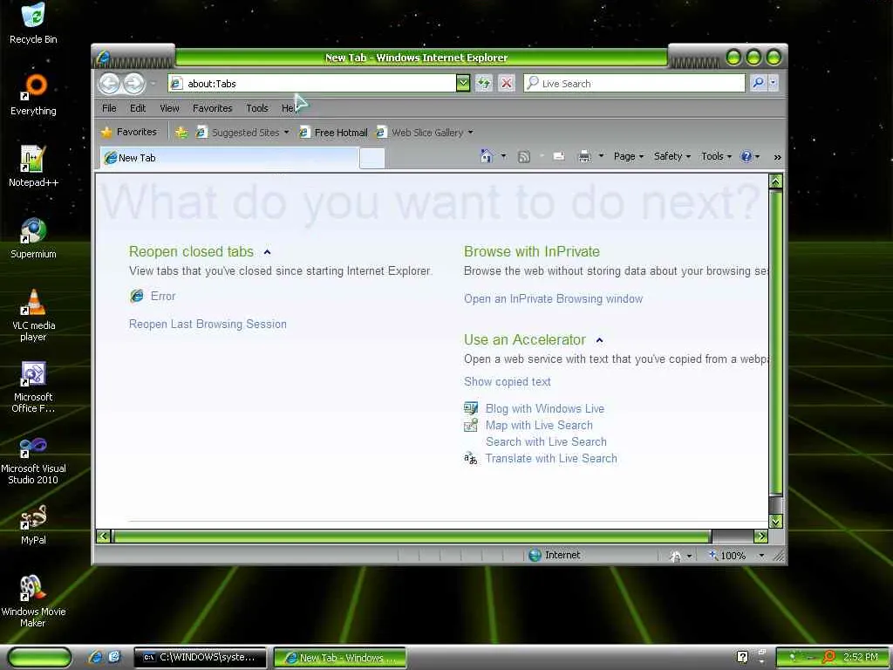Click the green Start button
The image size is (893, 670).
[x=39, y=657]
